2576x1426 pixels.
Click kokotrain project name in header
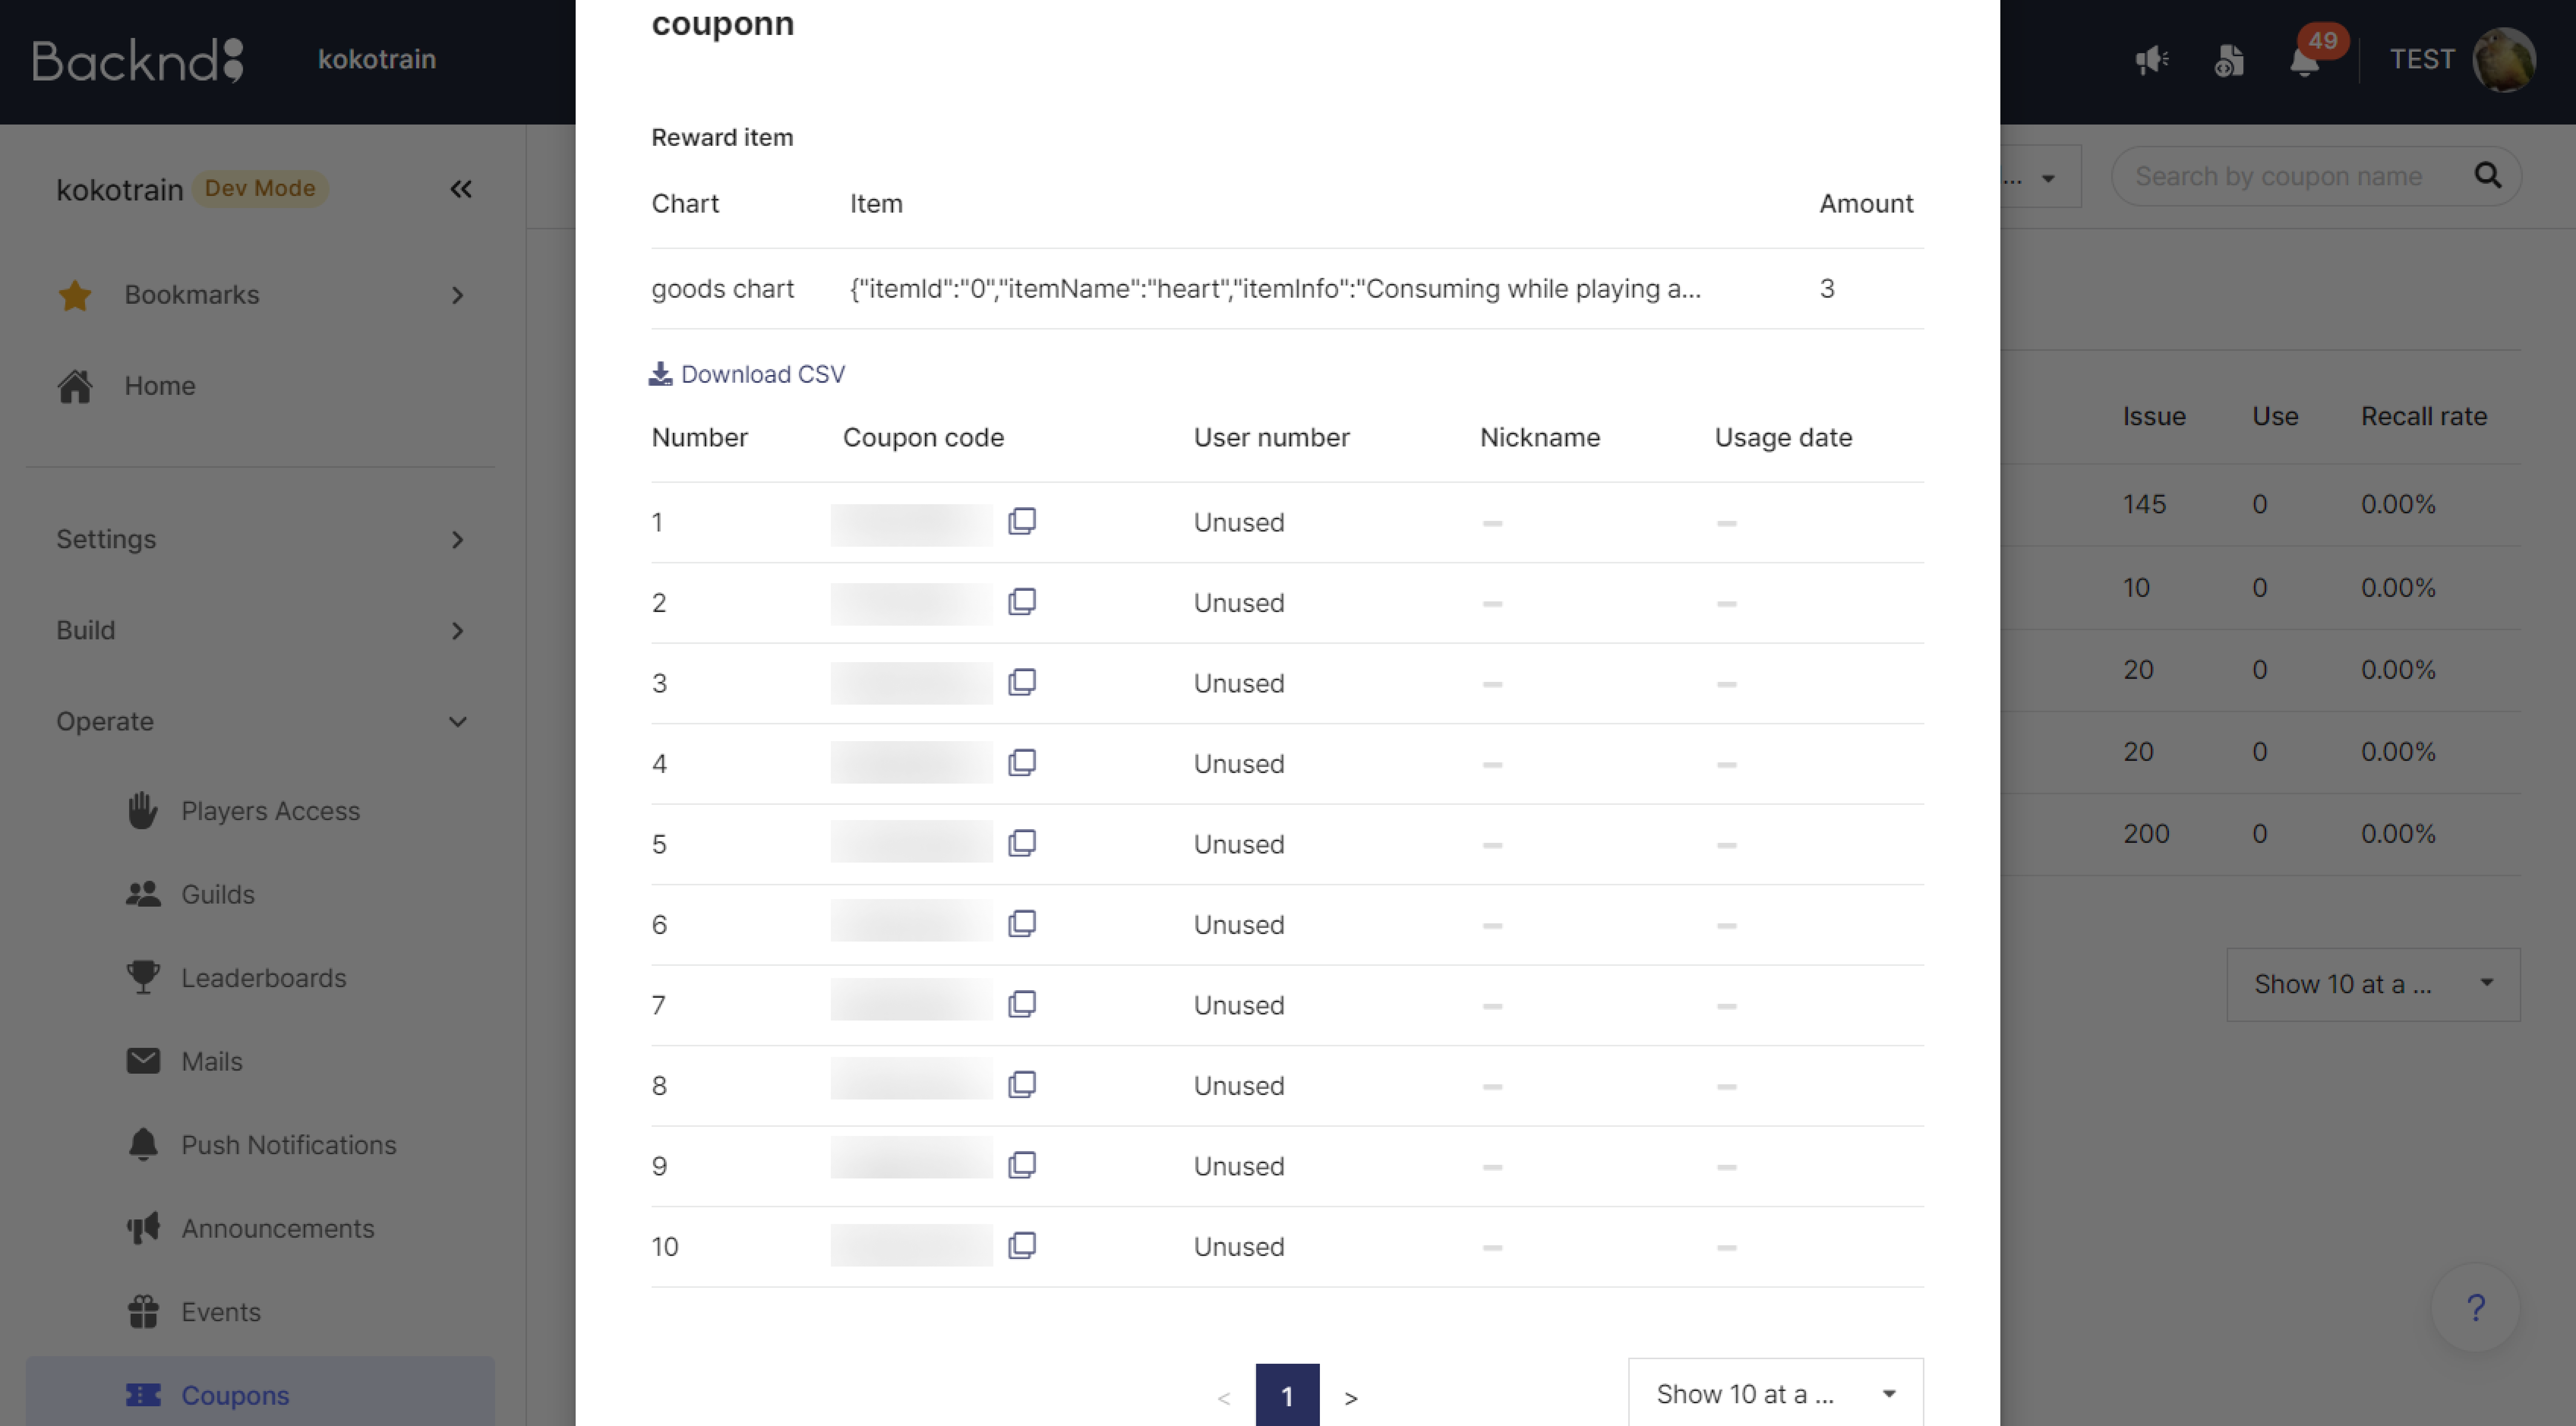coord(377,60)
